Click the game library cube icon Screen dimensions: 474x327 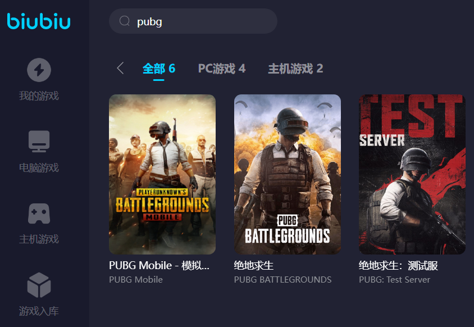click(39, 285)
